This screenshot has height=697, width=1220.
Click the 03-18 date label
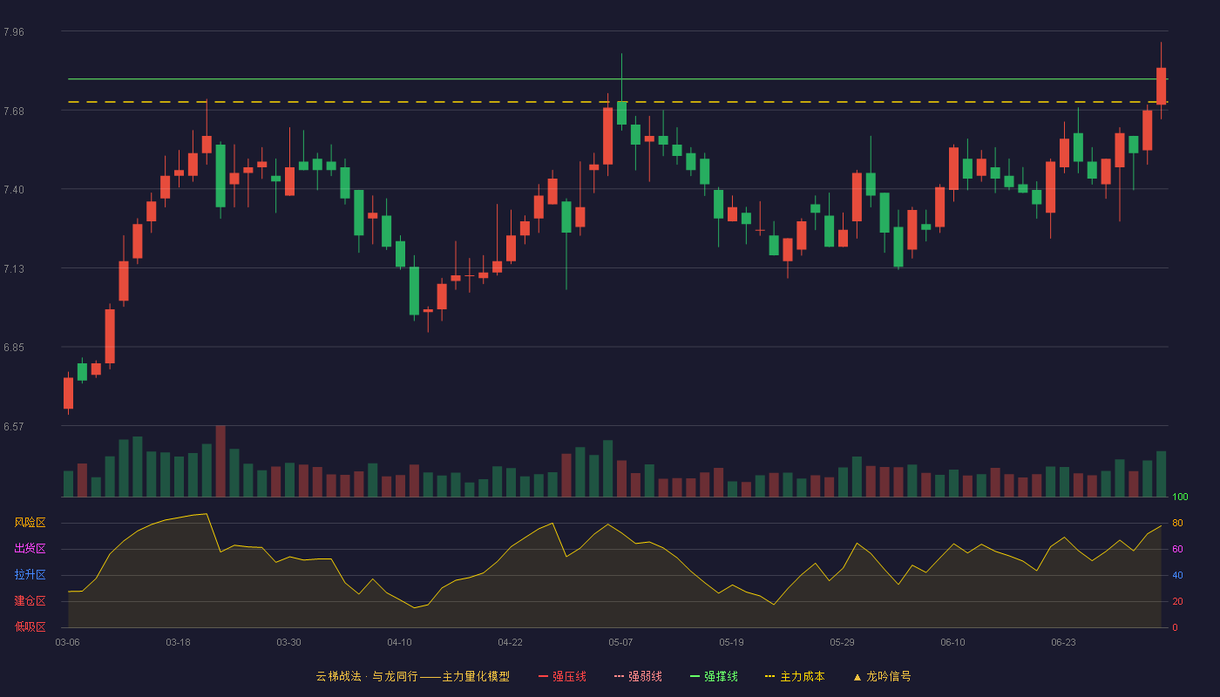click(178, 642)
